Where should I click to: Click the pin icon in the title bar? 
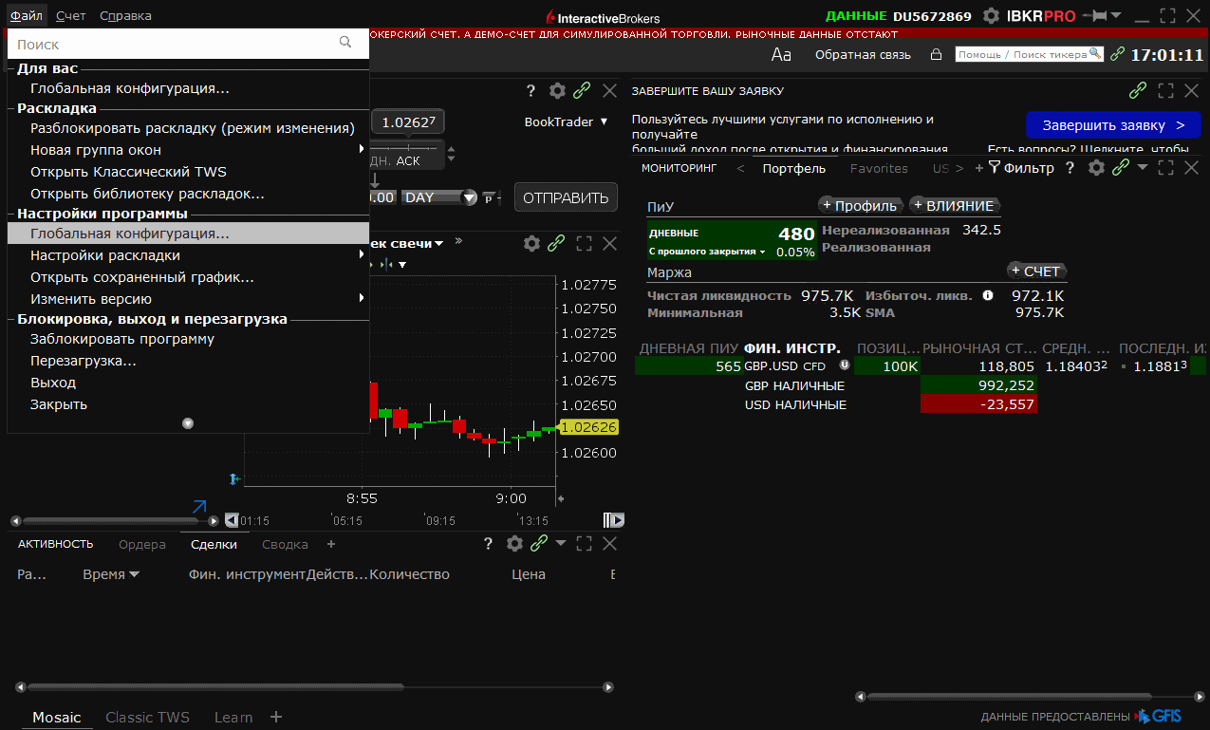(1096, 16)
